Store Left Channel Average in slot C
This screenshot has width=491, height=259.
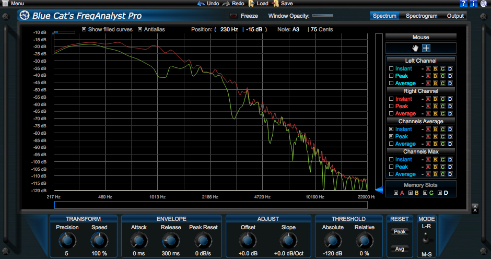tap(443, 84)
